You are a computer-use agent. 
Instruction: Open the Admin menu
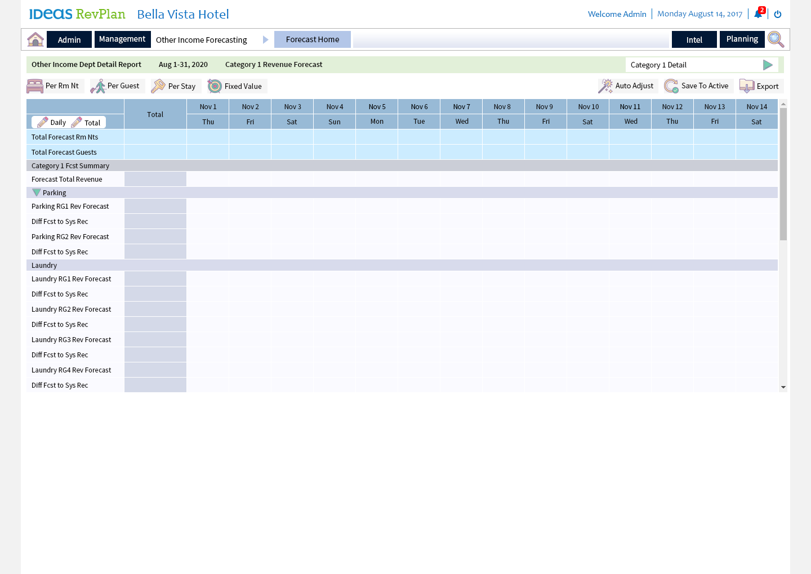69,40
